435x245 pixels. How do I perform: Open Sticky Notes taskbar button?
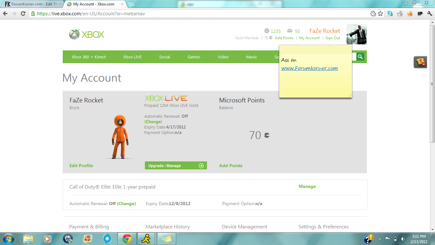coord(166,239)
